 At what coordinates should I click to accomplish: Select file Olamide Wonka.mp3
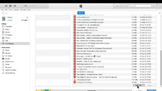pos(115,54)
